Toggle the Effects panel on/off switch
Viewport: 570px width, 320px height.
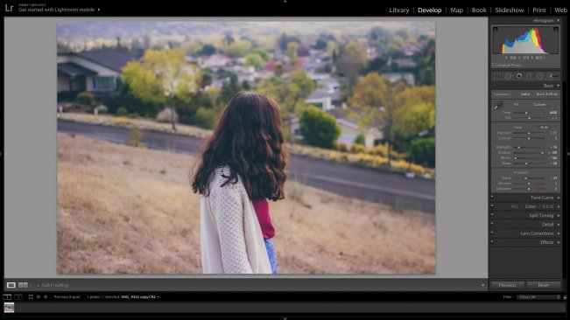(492, 242)
